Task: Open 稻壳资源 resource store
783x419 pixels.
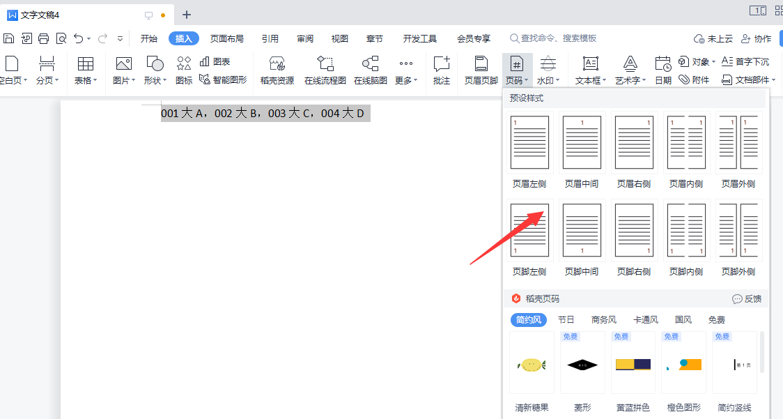Action: click(277, 70)
